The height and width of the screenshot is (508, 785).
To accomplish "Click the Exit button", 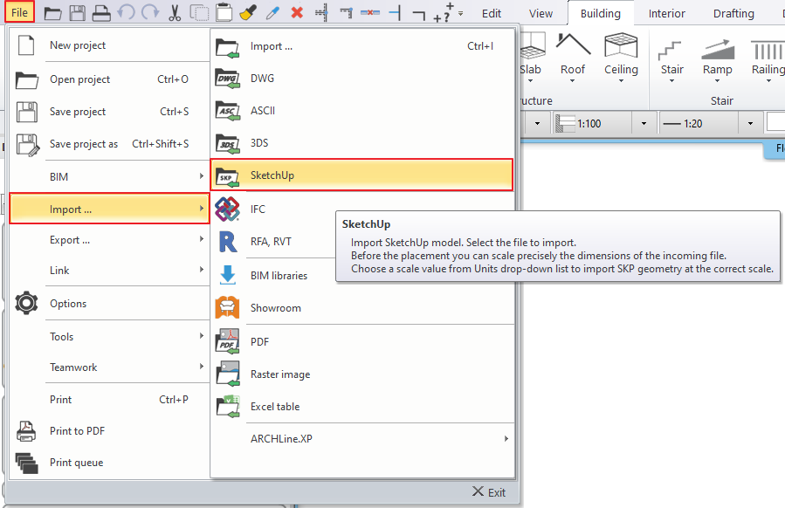I will click(489, 492).
